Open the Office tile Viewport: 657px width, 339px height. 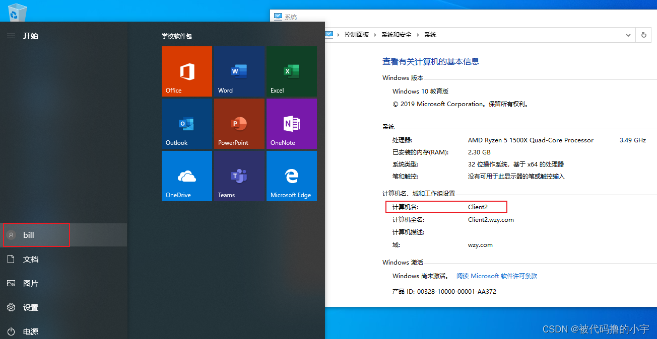point(187,71)
